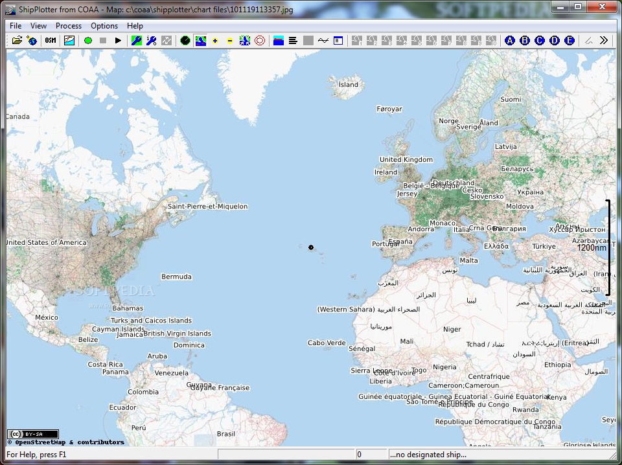
Task: Click the OpenStreetMap & contributors credit
Action: (x=66, y=442)
